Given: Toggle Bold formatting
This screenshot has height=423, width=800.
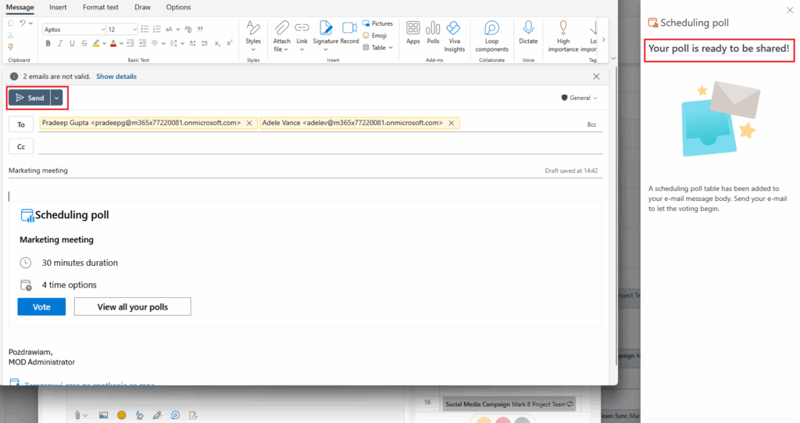Looking at the screenshot, I should [48, 43].
